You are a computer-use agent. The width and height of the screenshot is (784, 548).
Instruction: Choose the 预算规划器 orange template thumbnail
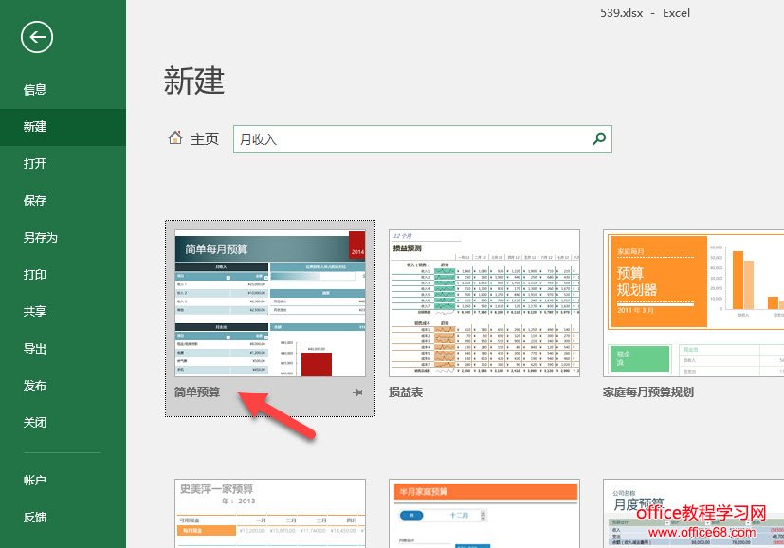[693, 303]
